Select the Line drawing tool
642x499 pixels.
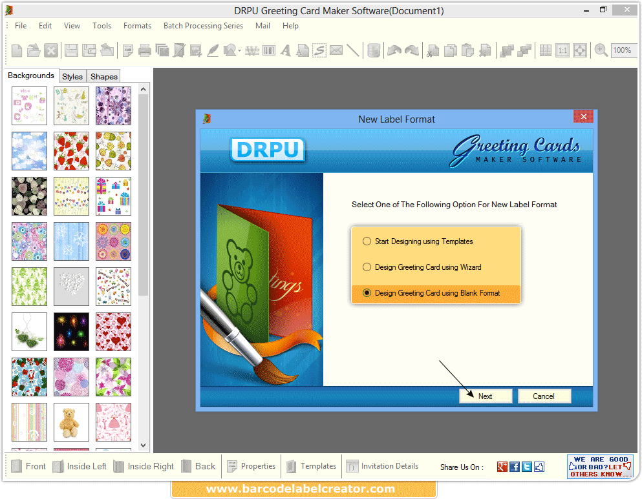click(354, 50)
